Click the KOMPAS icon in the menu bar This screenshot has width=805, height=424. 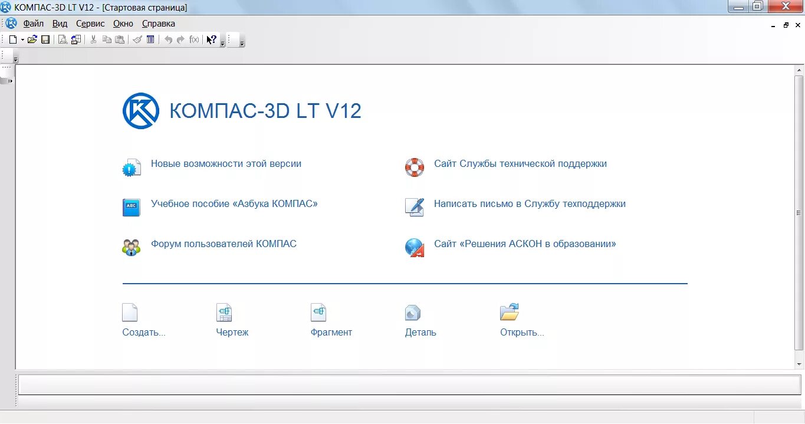tap(11, 24)
